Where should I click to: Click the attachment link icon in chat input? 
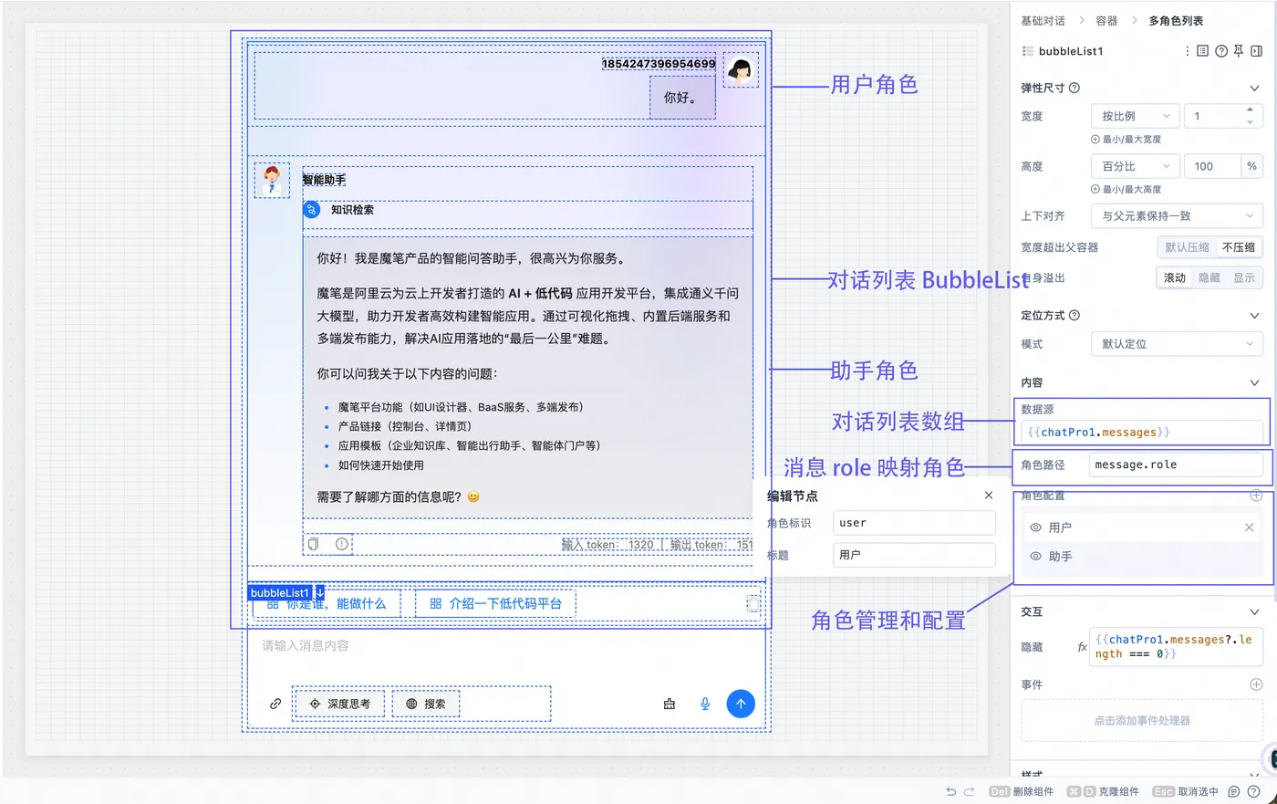pos(275,704)
